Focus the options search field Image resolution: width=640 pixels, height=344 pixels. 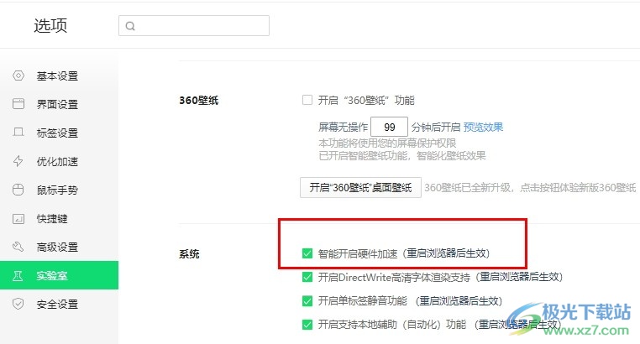click(194, 26)
